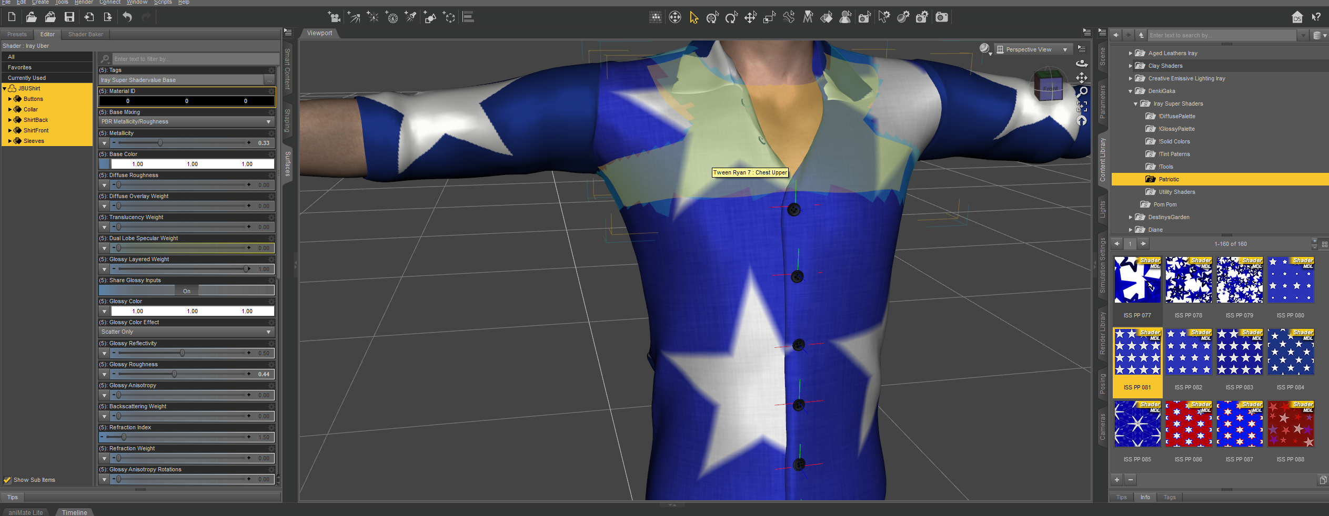
Task: Choose the Scale tool in toolbar
Action: click(769, 18)
